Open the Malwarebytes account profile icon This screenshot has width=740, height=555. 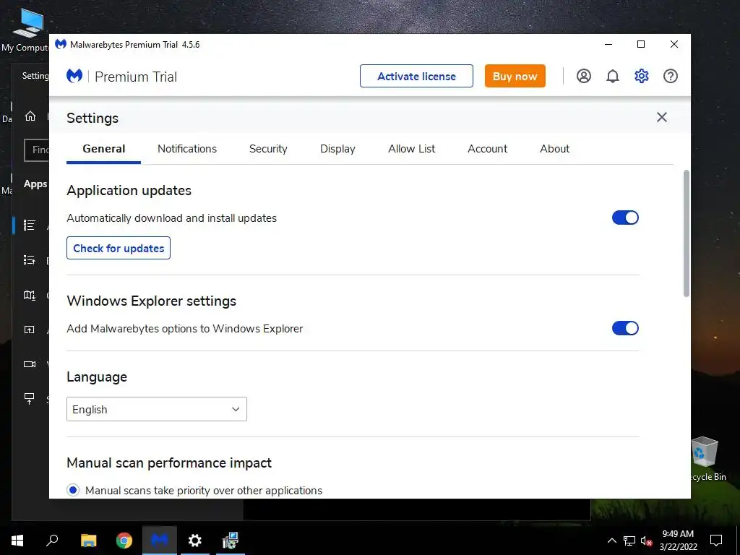584,76
